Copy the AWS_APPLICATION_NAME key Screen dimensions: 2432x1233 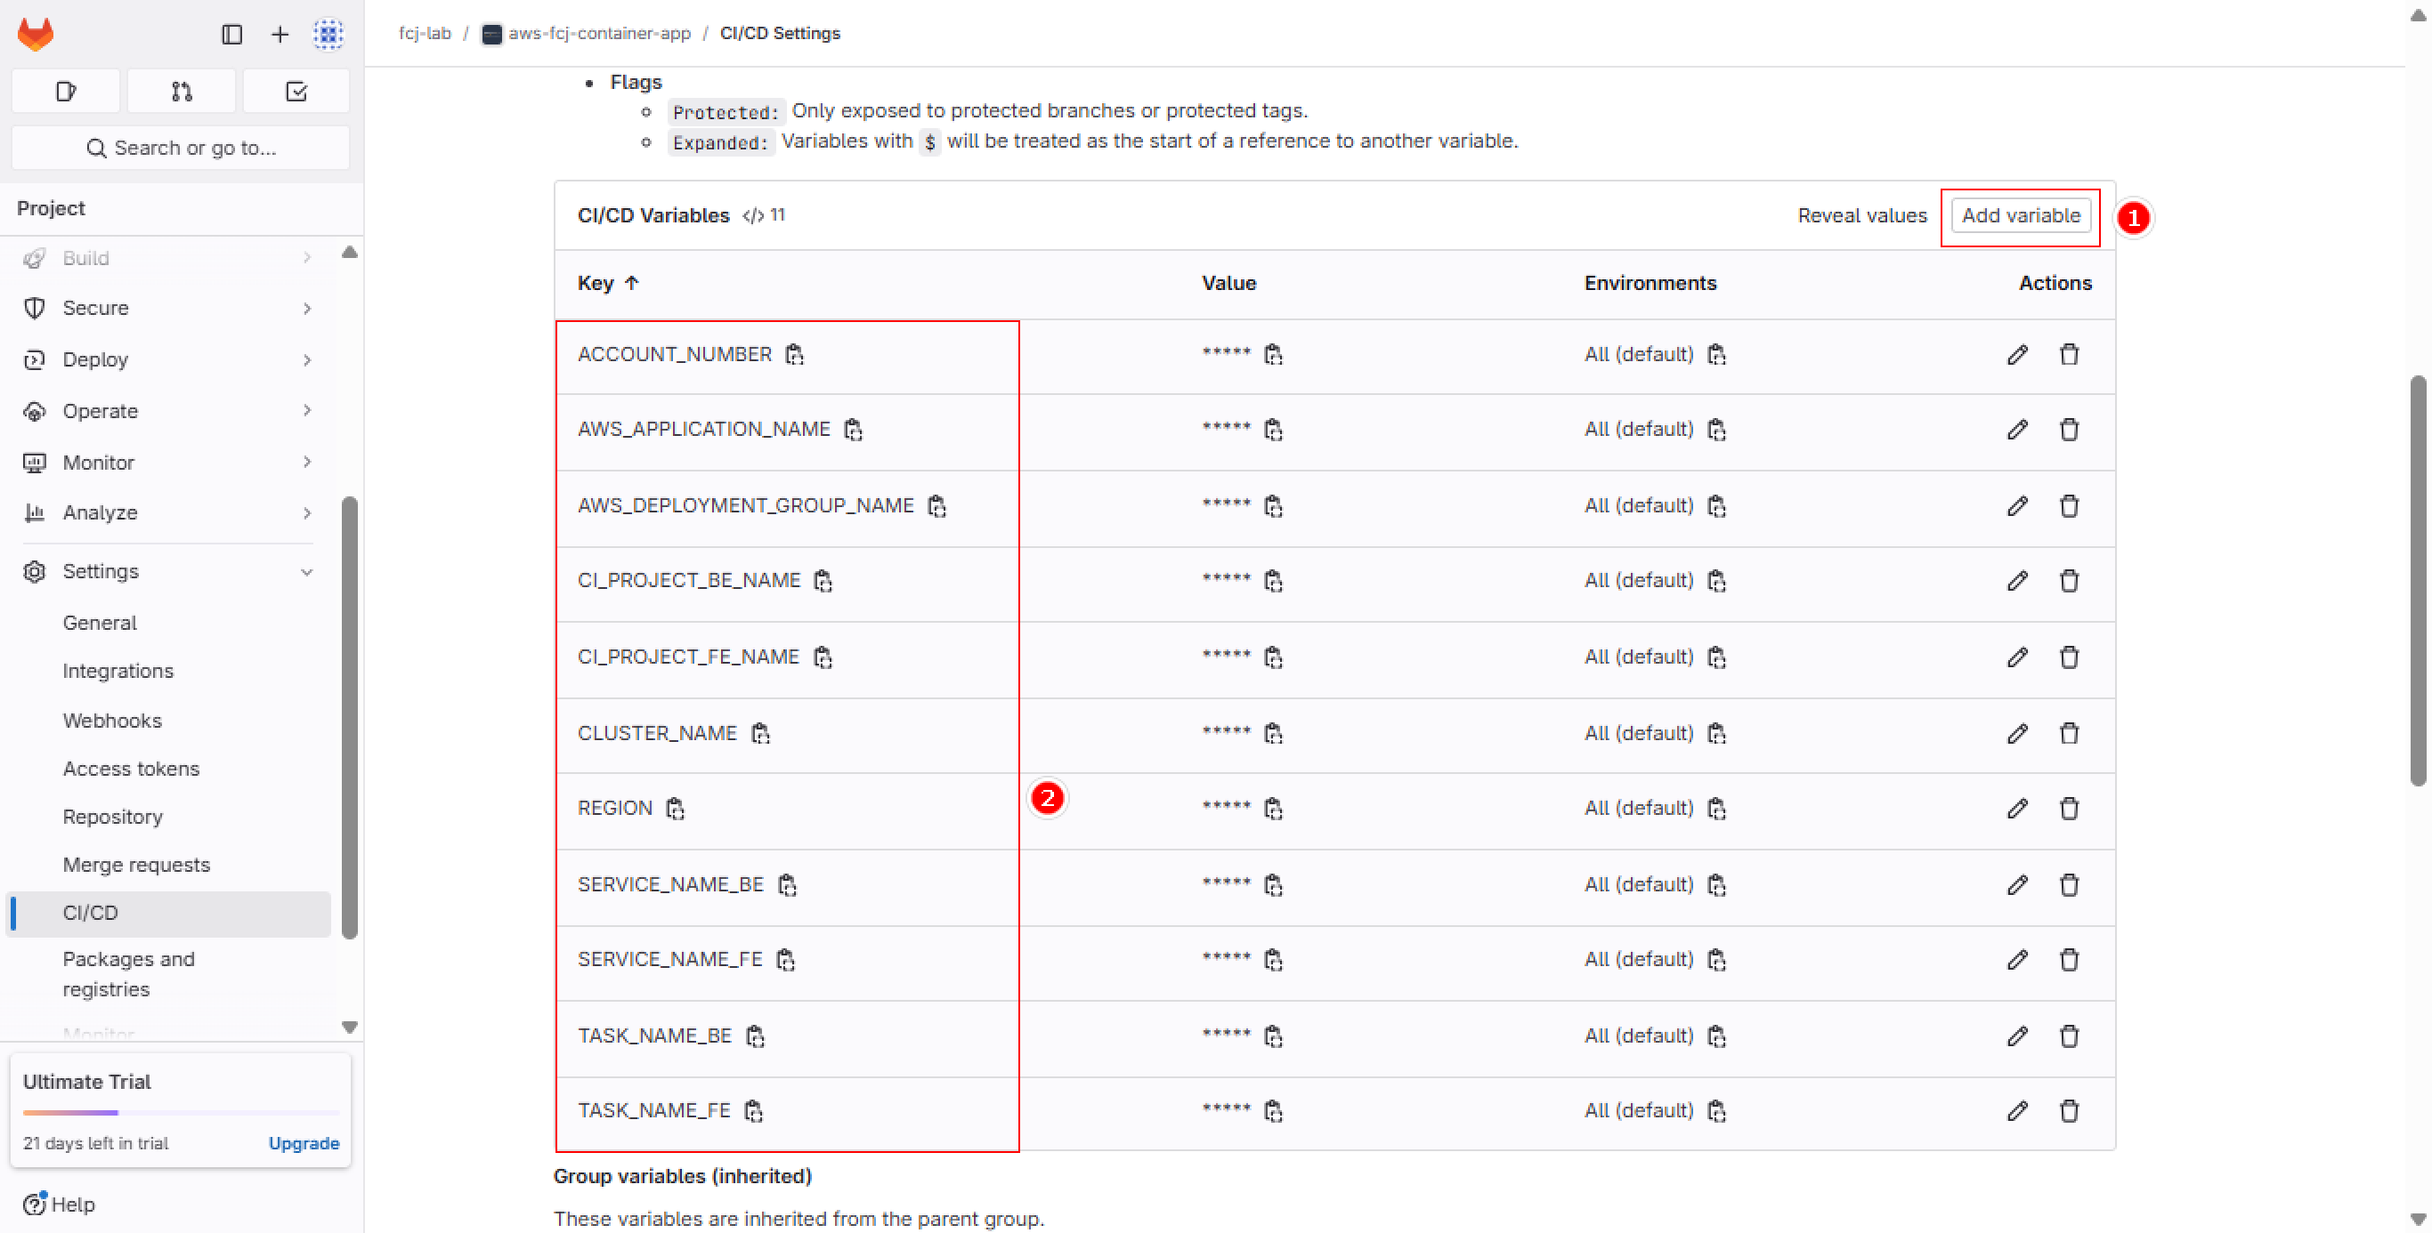tap(854, 430)
